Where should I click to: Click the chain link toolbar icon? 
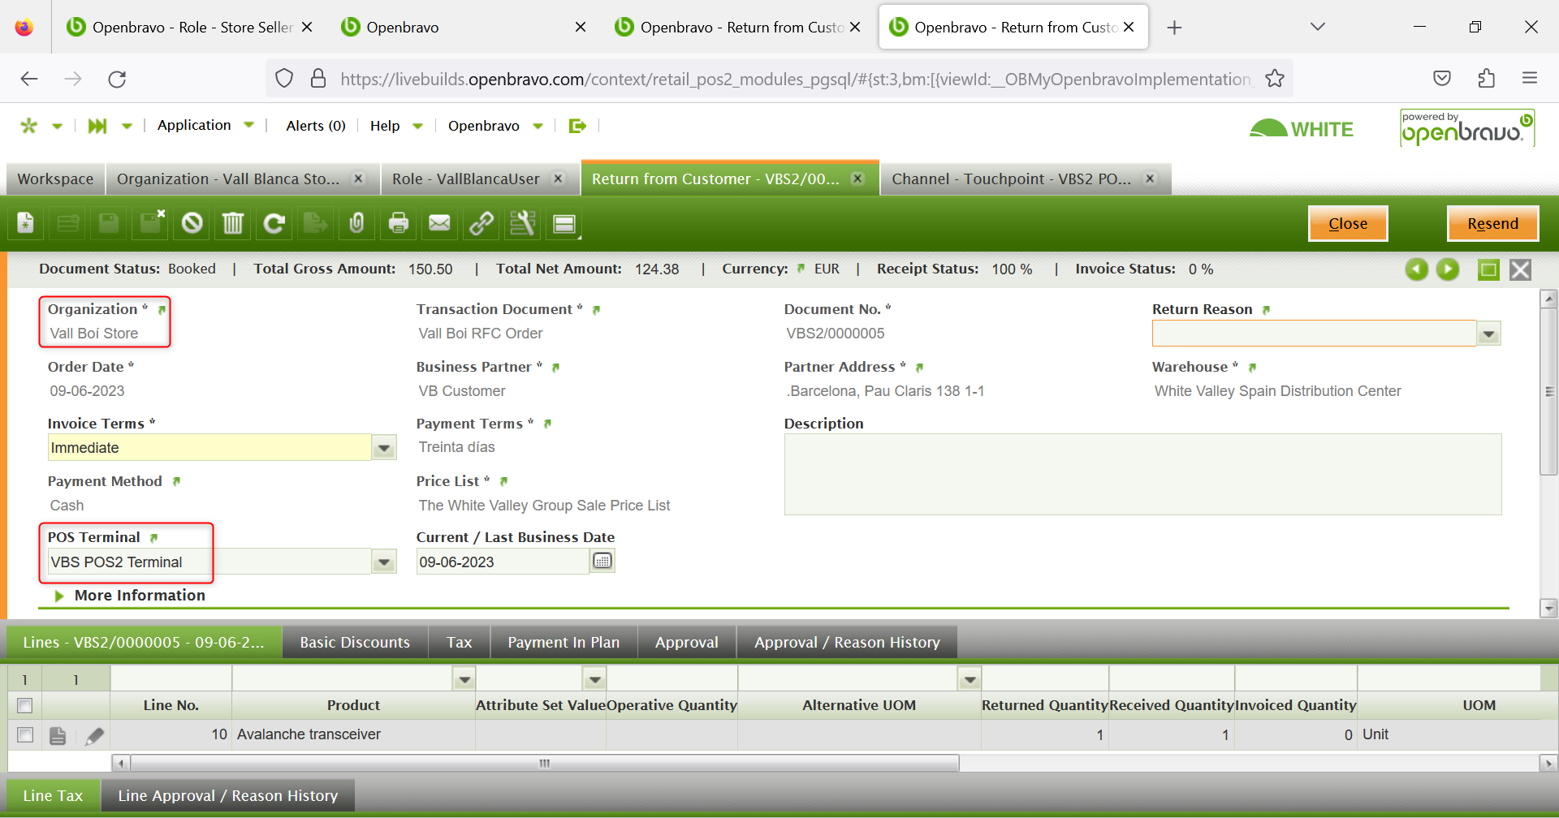click(x=481, y=223)
